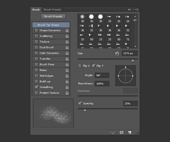Click the brush stroke preview area
This screenshot has height=142, width=170.
(53, 113)
